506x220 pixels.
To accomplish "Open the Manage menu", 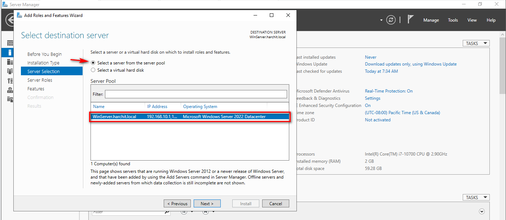I will (x=431, y=20).
